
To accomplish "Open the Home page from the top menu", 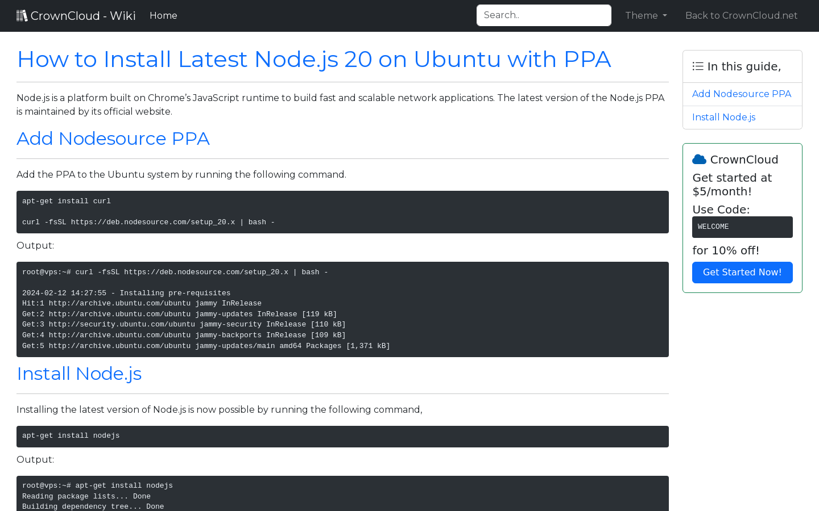I will [x=163, y=15].
